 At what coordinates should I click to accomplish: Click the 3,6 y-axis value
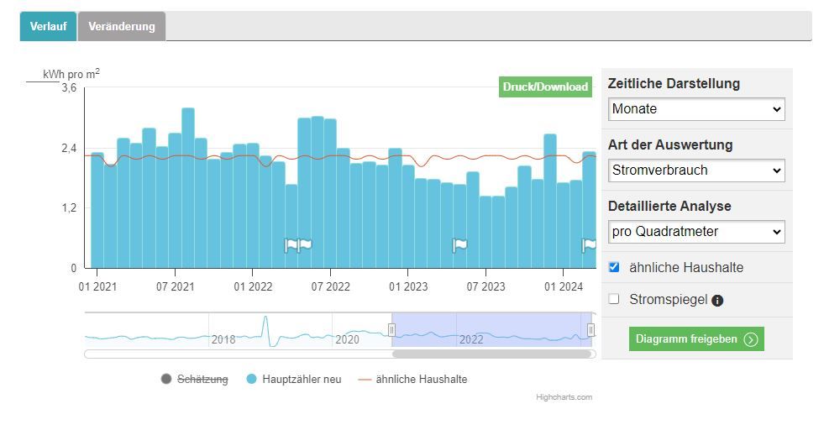click(x=69, y=87)
